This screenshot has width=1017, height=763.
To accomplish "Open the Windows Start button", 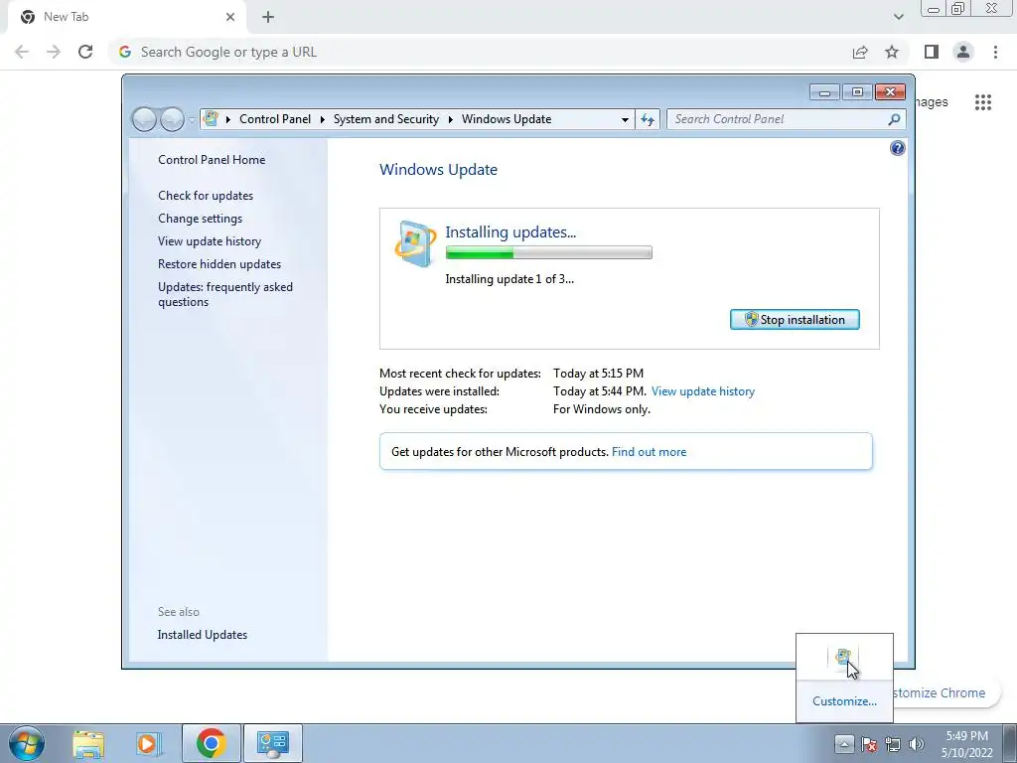I will click(27, 743).
